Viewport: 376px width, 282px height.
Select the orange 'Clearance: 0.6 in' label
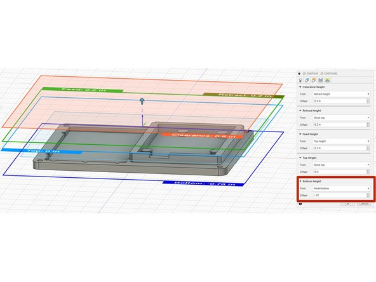203,135
